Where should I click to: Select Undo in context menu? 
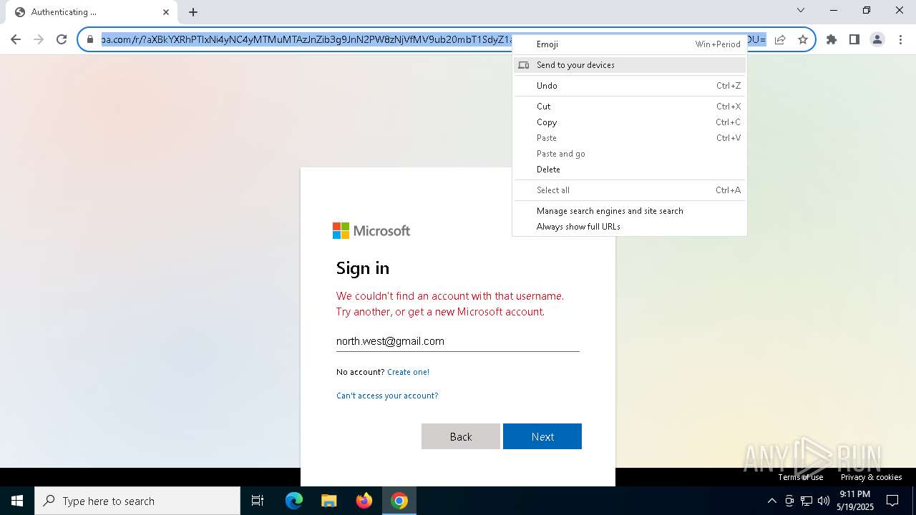pos(630,86)
